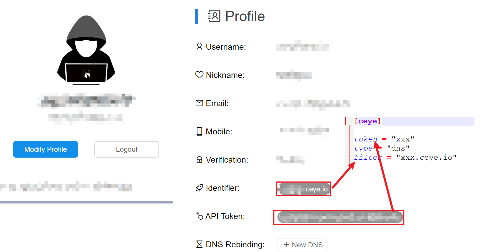Click the Username person icon
The image size is (490, 252).
coord(199,47)
